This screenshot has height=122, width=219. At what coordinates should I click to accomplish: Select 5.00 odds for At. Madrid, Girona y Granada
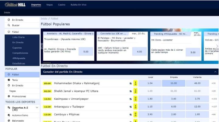click(86, 52)
